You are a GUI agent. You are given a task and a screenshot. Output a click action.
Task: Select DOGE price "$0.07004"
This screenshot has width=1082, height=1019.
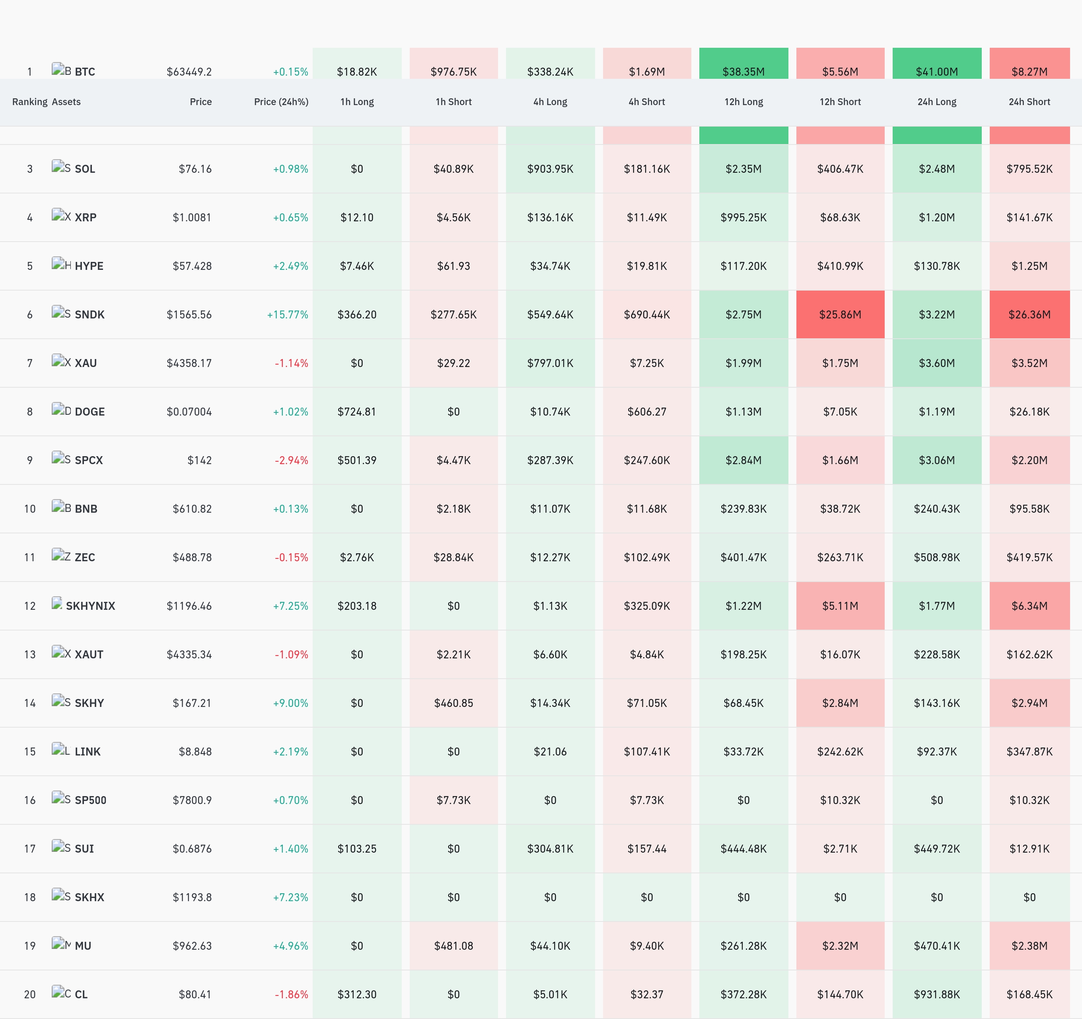click(189, 412)
